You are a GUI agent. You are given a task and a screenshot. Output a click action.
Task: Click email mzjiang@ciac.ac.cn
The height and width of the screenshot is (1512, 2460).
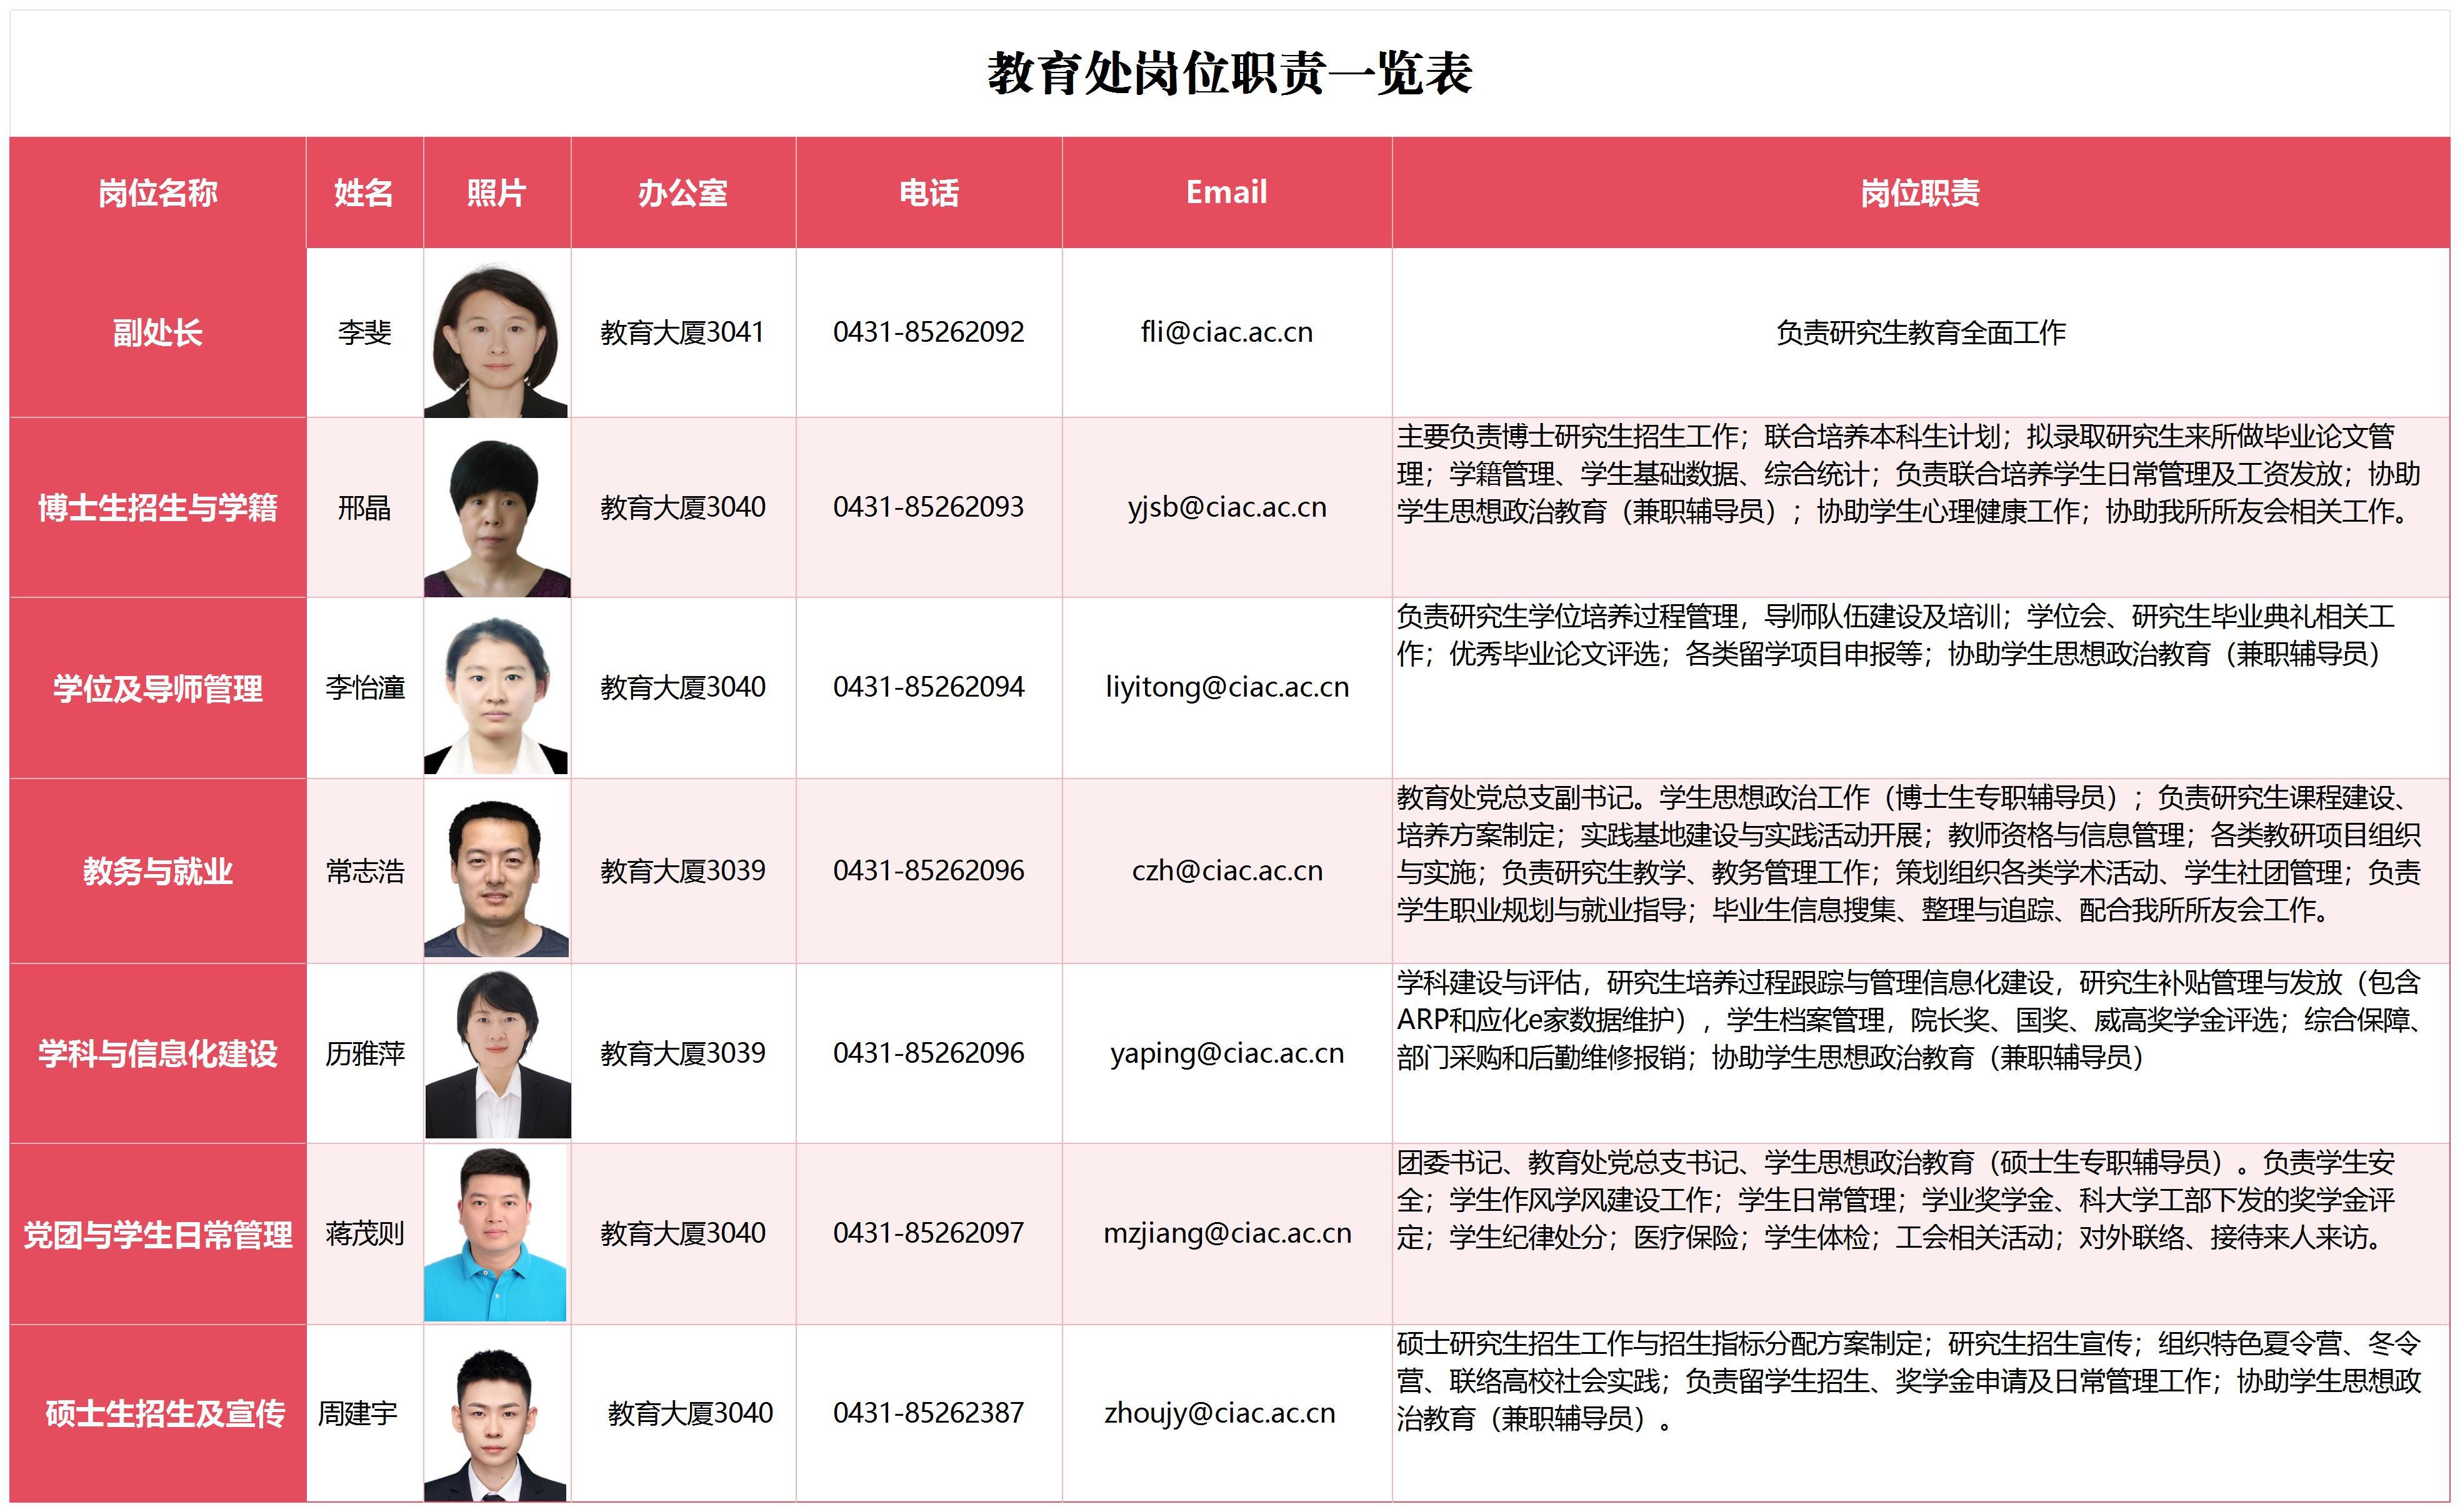1226,1233
